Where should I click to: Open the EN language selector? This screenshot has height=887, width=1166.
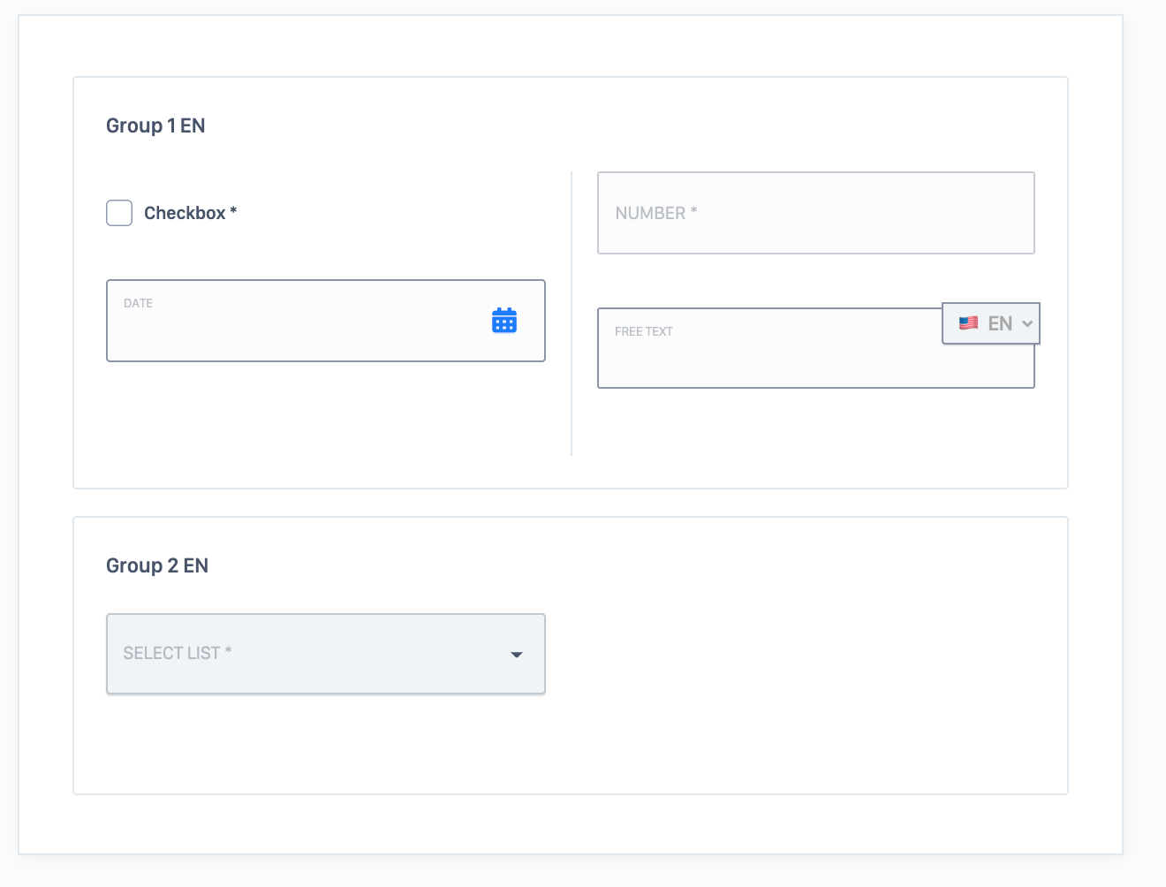(x=991, y=323)
